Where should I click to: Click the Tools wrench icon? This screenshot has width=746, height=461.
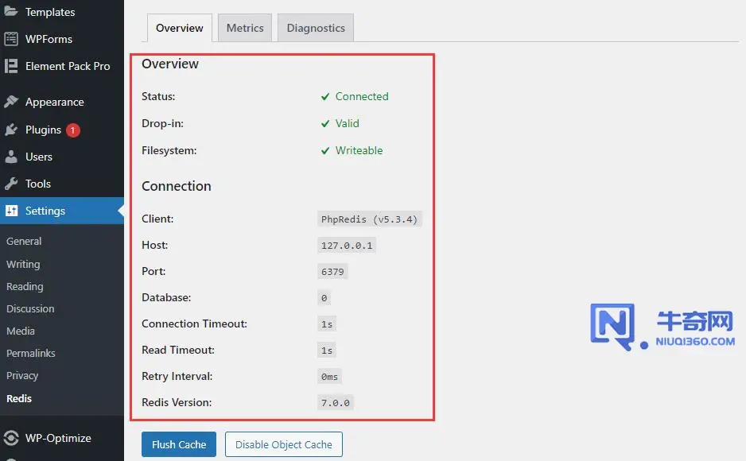(x=11, y=184)
